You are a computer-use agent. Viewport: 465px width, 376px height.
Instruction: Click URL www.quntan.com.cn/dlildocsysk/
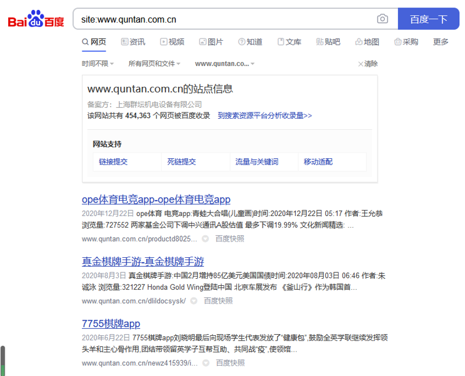coord(134,301)
